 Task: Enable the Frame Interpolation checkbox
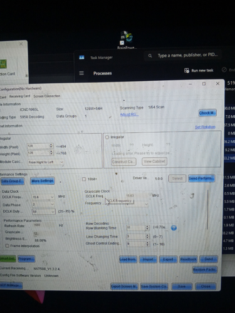[7, 246]
